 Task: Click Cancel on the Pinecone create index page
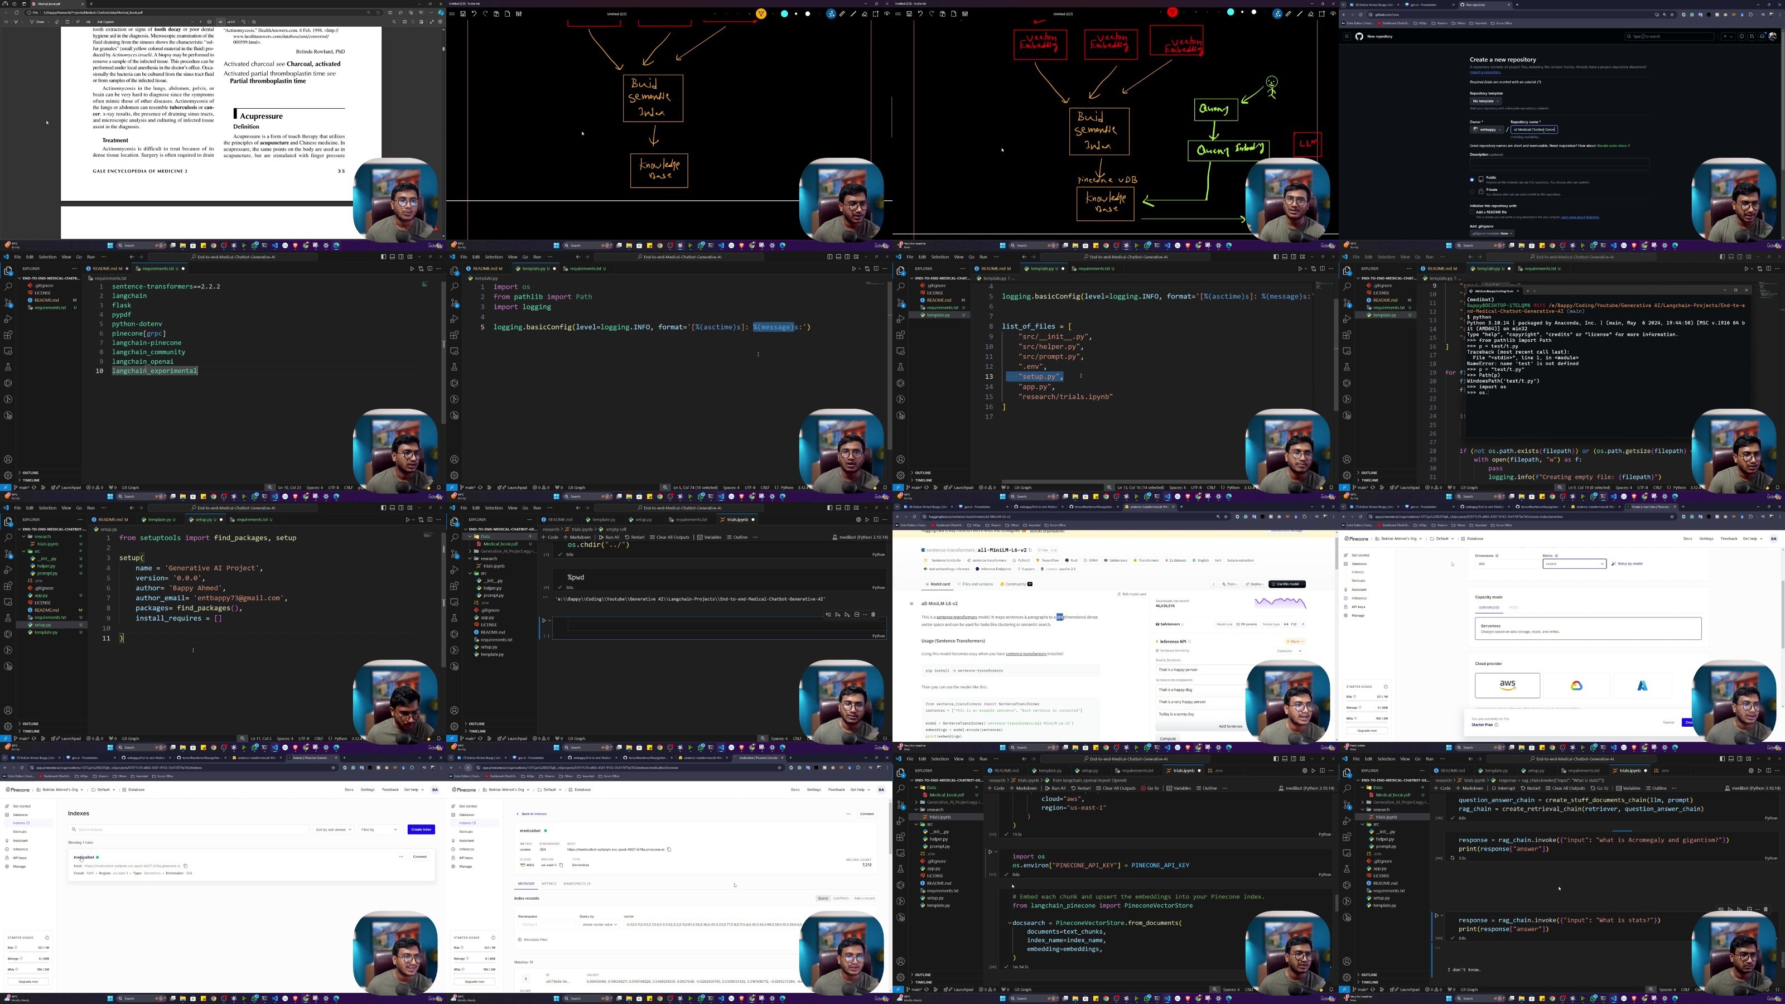tap(1668, 723)
